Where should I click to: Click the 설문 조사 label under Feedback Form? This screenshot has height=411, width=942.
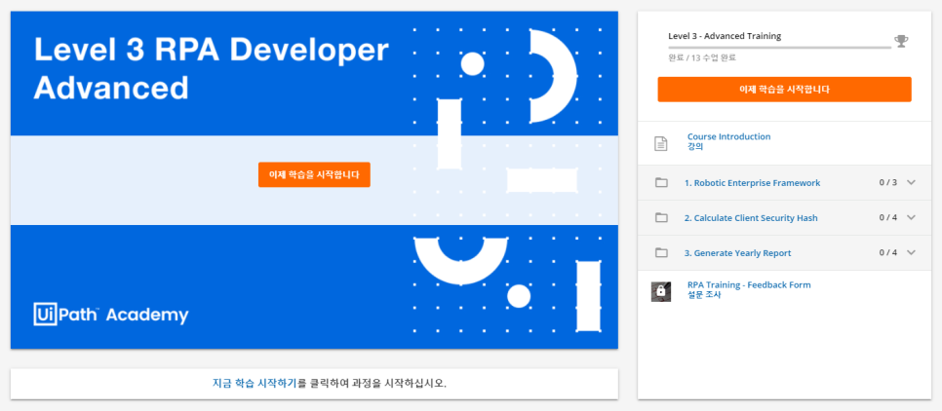(x=704, y=294)
